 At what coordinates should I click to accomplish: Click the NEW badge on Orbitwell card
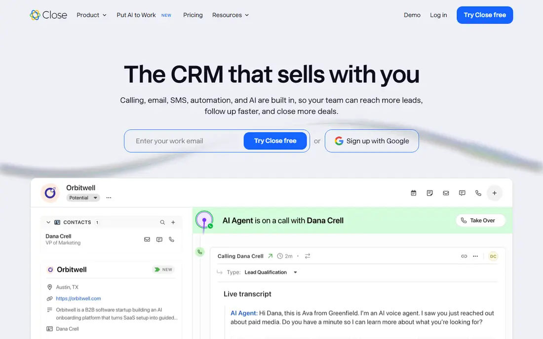tap(163, 270)
